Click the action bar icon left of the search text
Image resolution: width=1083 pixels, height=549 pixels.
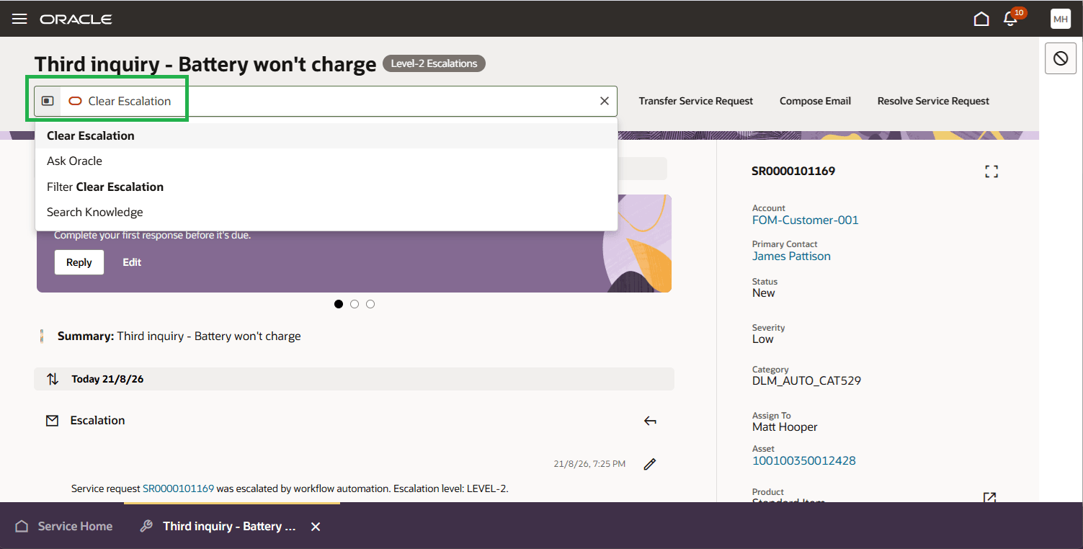(48, 101)
